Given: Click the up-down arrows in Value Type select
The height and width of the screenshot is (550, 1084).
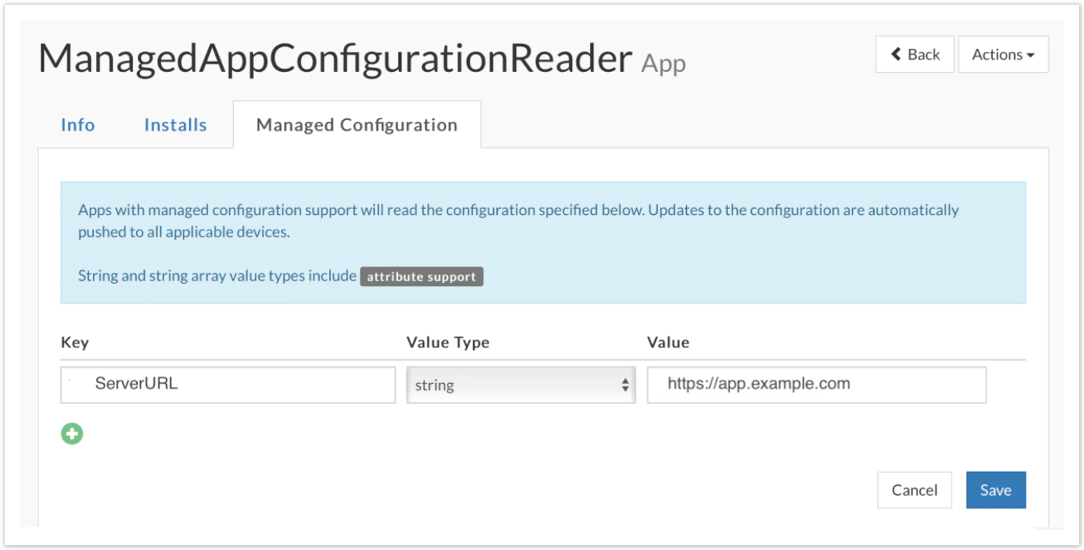Looking at the screenshot, I should click(625, 385).
